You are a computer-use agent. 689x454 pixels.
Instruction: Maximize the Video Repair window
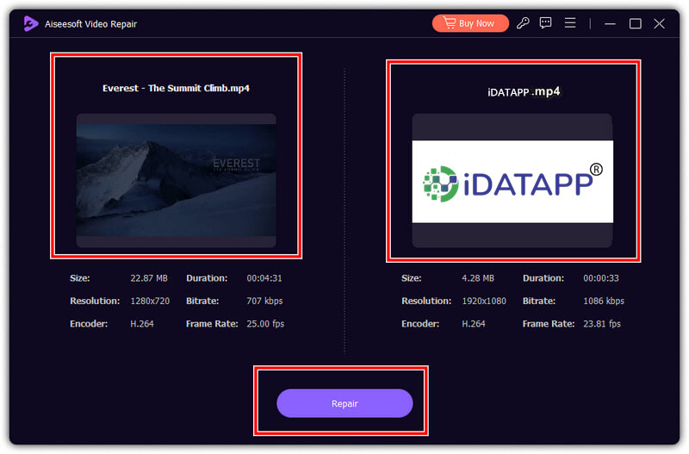pos(636,23)
